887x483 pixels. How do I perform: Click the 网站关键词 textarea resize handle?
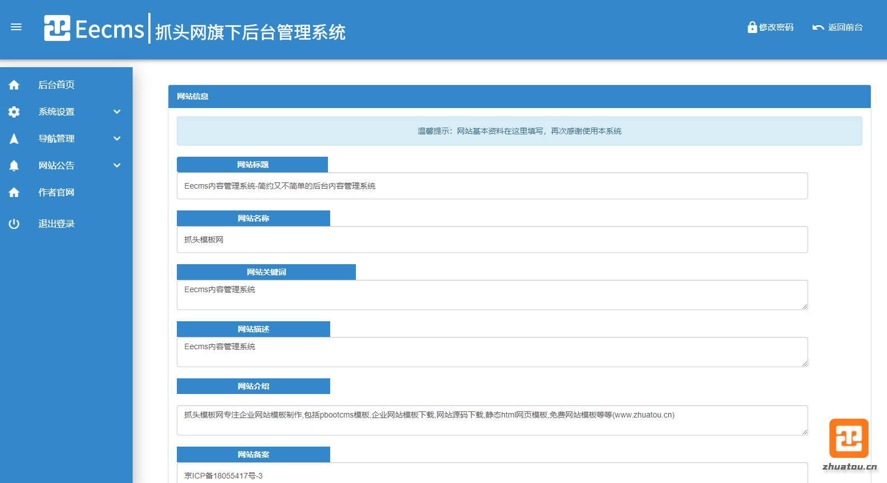(804, 306)
